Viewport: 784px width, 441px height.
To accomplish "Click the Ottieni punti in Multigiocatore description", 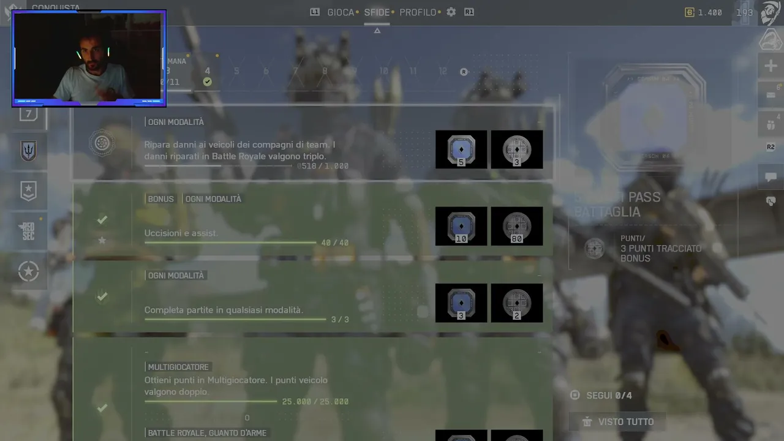I will pos(236,386).
